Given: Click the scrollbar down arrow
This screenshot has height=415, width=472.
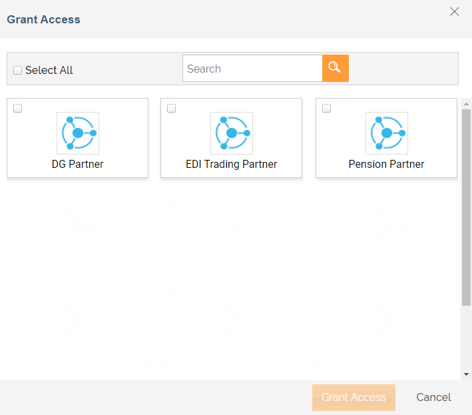Looking at the screenshot, I should tap(466, 374).
